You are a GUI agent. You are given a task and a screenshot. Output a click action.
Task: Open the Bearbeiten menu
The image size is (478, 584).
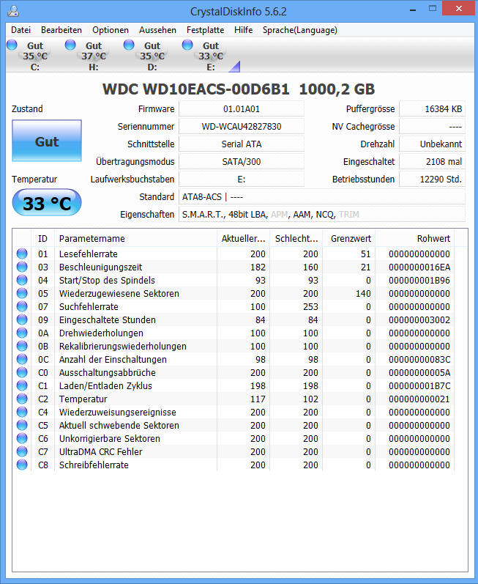[61, 30]
